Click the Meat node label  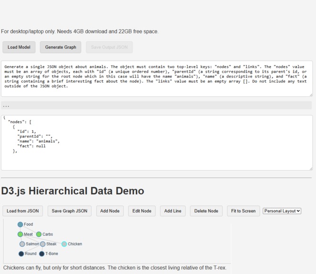click(28, 234)
